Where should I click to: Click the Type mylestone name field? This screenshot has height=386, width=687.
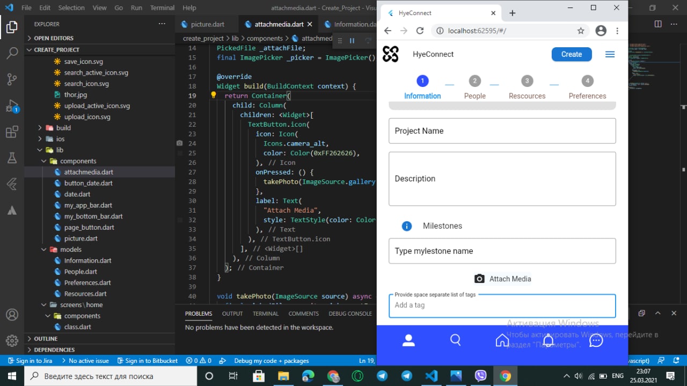click(502, 251)
